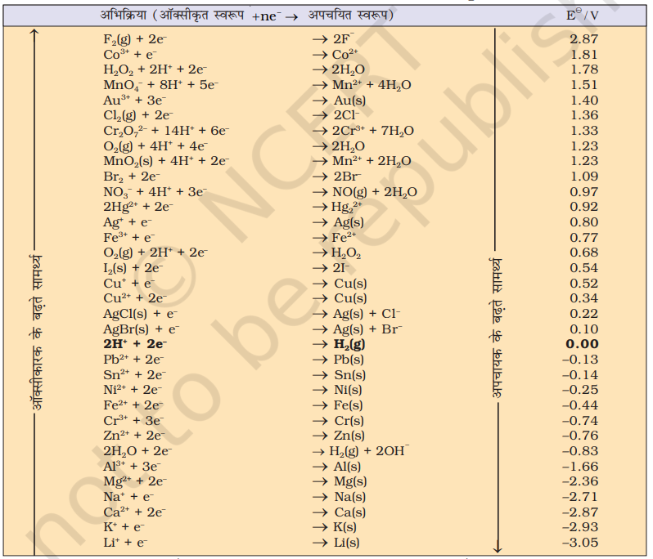
Task: Click the –0.25 potential value
Action: (580, 390)
